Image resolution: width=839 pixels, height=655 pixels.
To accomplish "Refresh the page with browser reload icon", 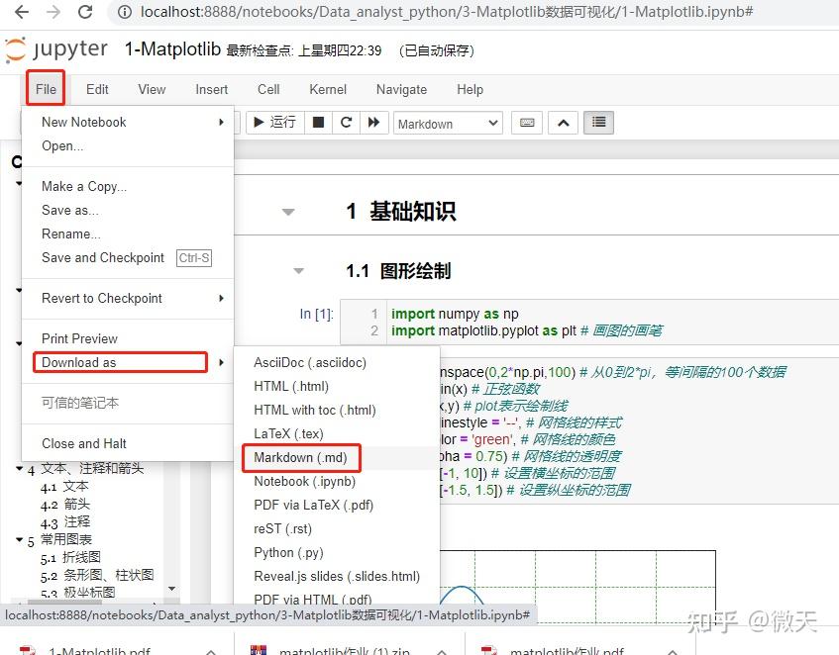I will (x=86, y=13).
